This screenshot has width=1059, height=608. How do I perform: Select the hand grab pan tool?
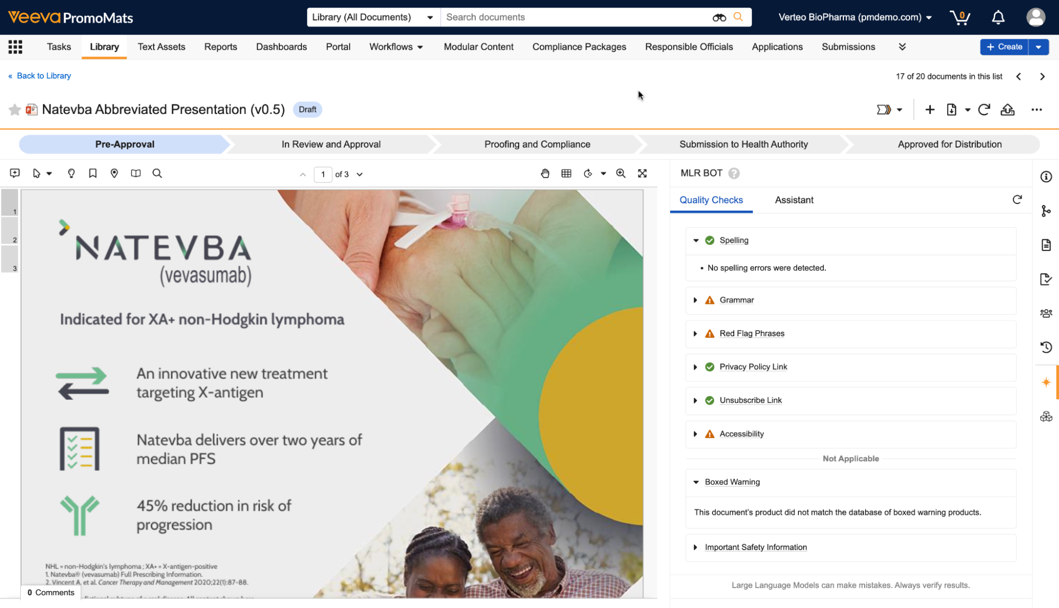pyautogui.click(x=545, y=174)
